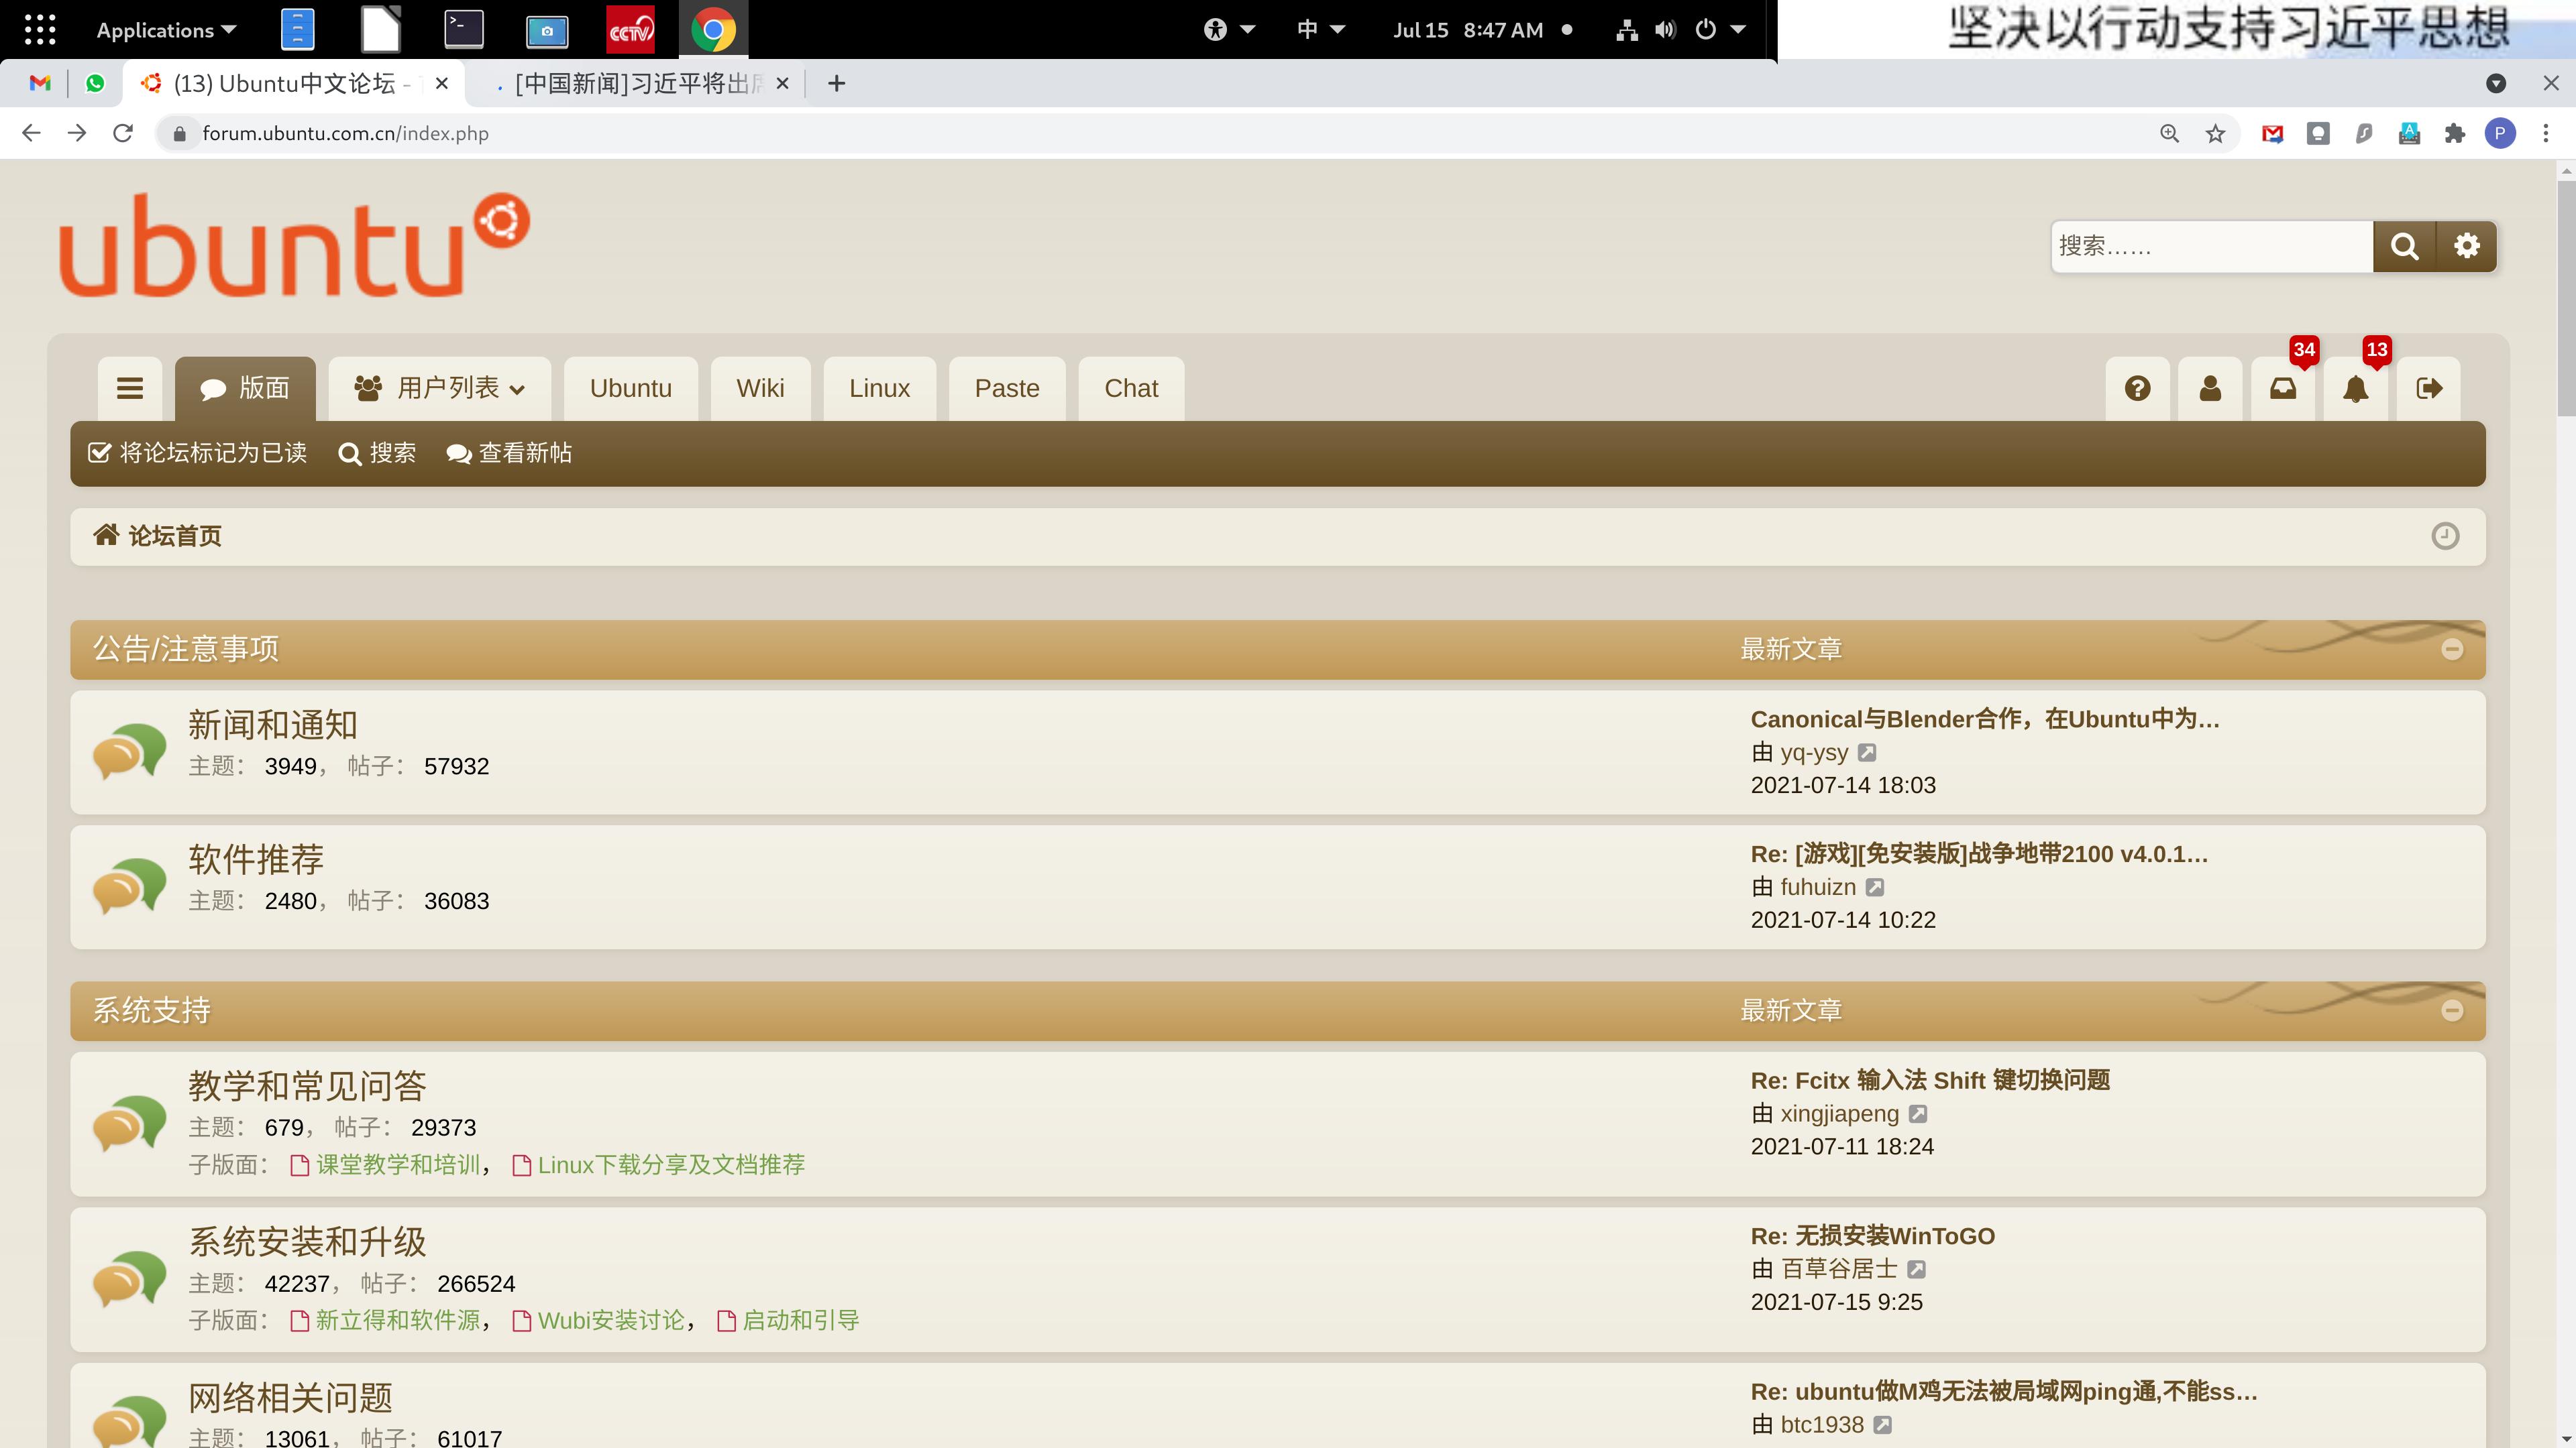Open the clock showing Jul 15 8:47 AM

(x=1468, y=30)
